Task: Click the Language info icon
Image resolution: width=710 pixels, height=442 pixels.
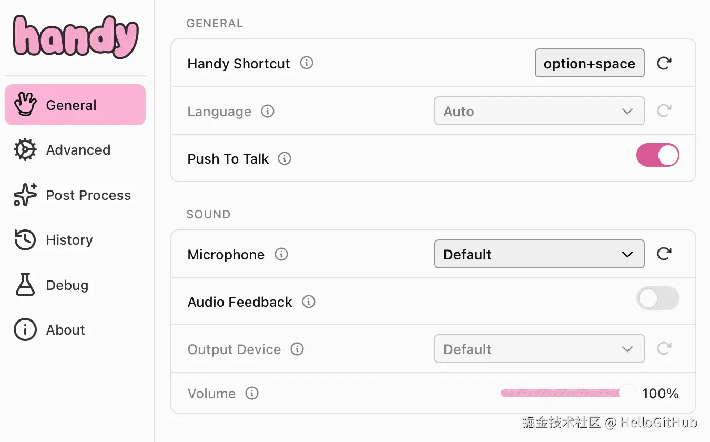Action: pos(268,111)
